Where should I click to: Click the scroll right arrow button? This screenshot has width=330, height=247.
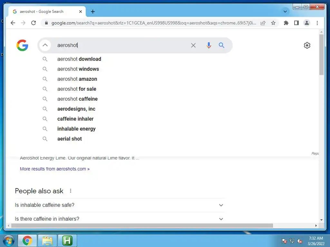tap(316, 225)
